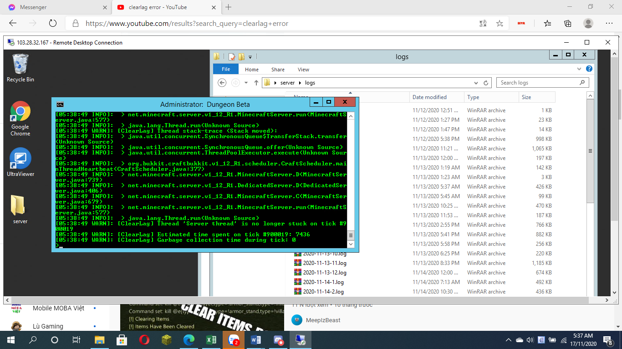Open the red BPR extension icon
Screen dimensions: 622x349
click(521, 23)
